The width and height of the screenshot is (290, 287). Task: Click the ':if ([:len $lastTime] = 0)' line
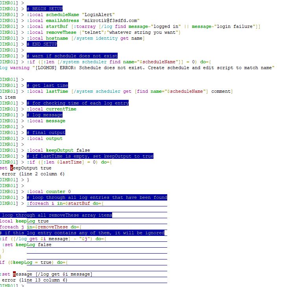[x=69, y=162]
